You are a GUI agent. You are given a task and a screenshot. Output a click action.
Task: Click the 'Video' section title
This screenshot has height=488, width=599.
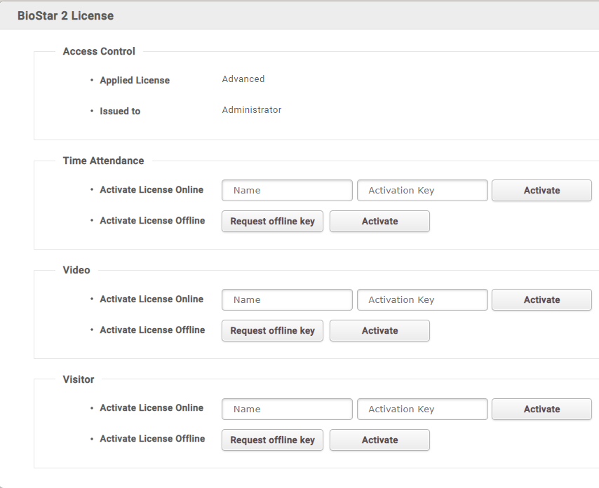(x=76, y=270)
